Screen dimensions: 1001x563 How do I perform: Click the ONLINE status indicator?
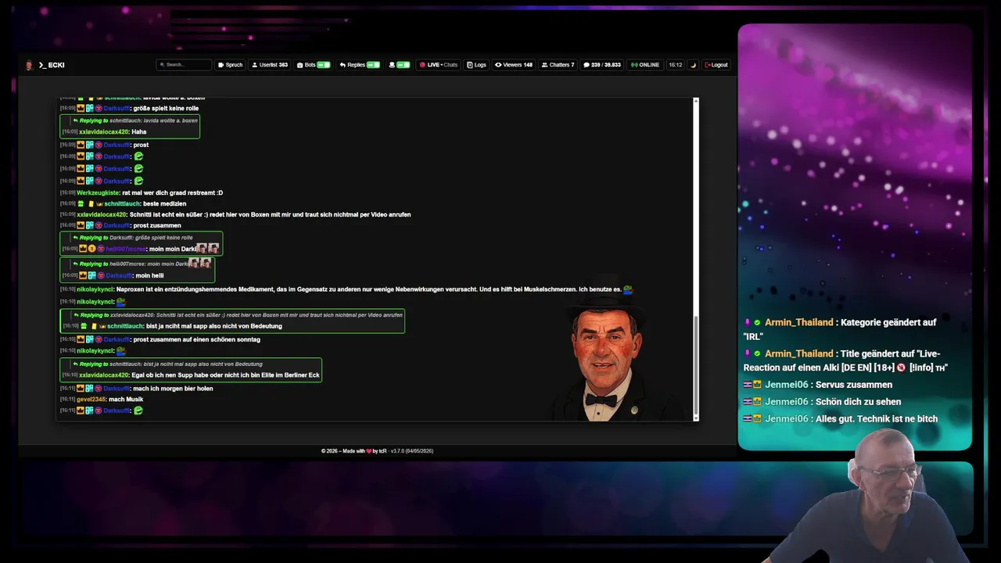click(645, 65)
